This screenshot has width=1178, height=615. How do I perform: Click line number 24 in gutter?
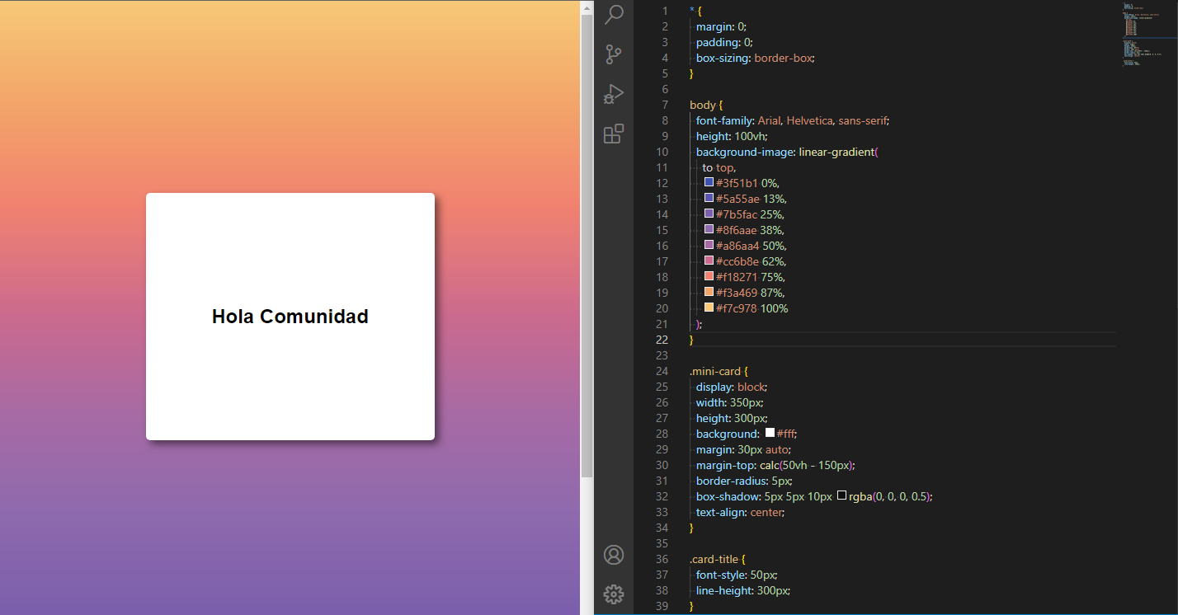tap(662, 371)
